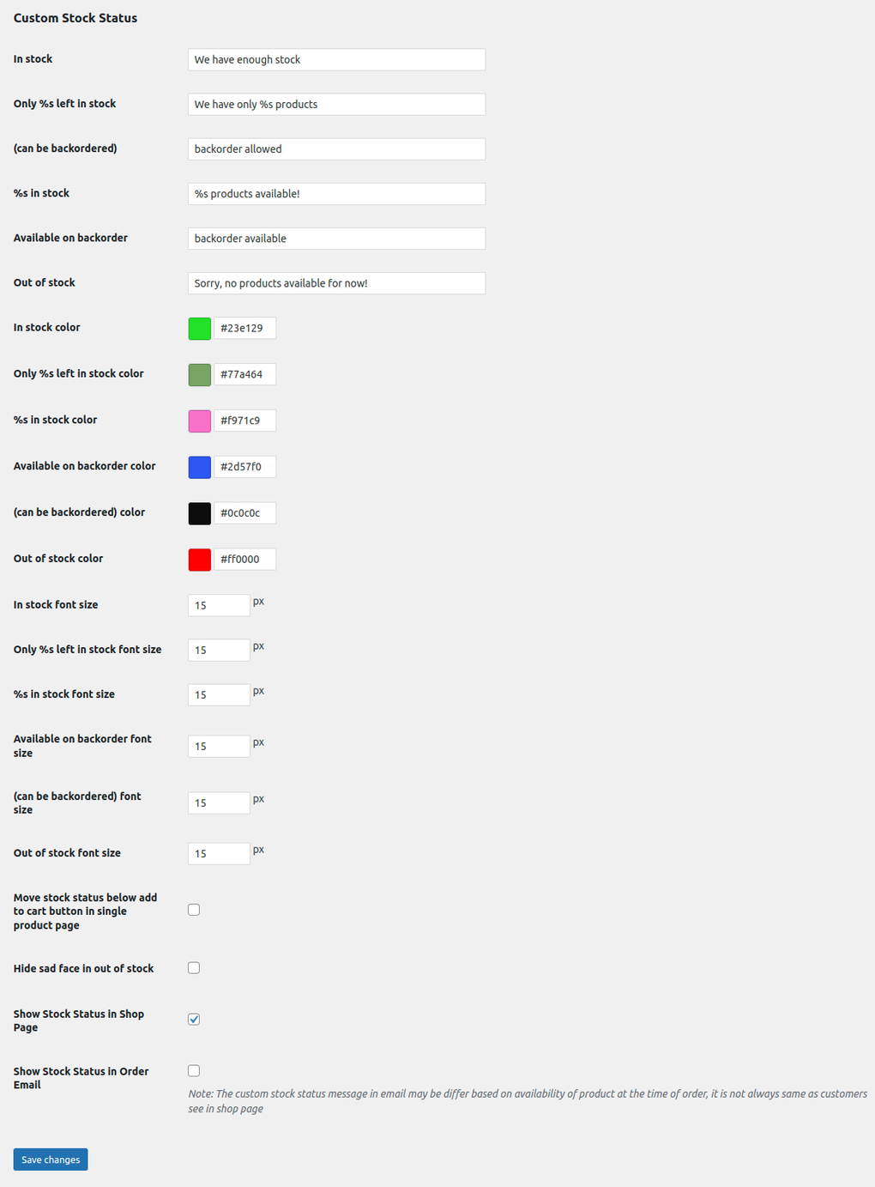Image resolution: width=875 pixels, height=1187 pixels.
Task: Click the Save changes button
Action: [50, 1159]
